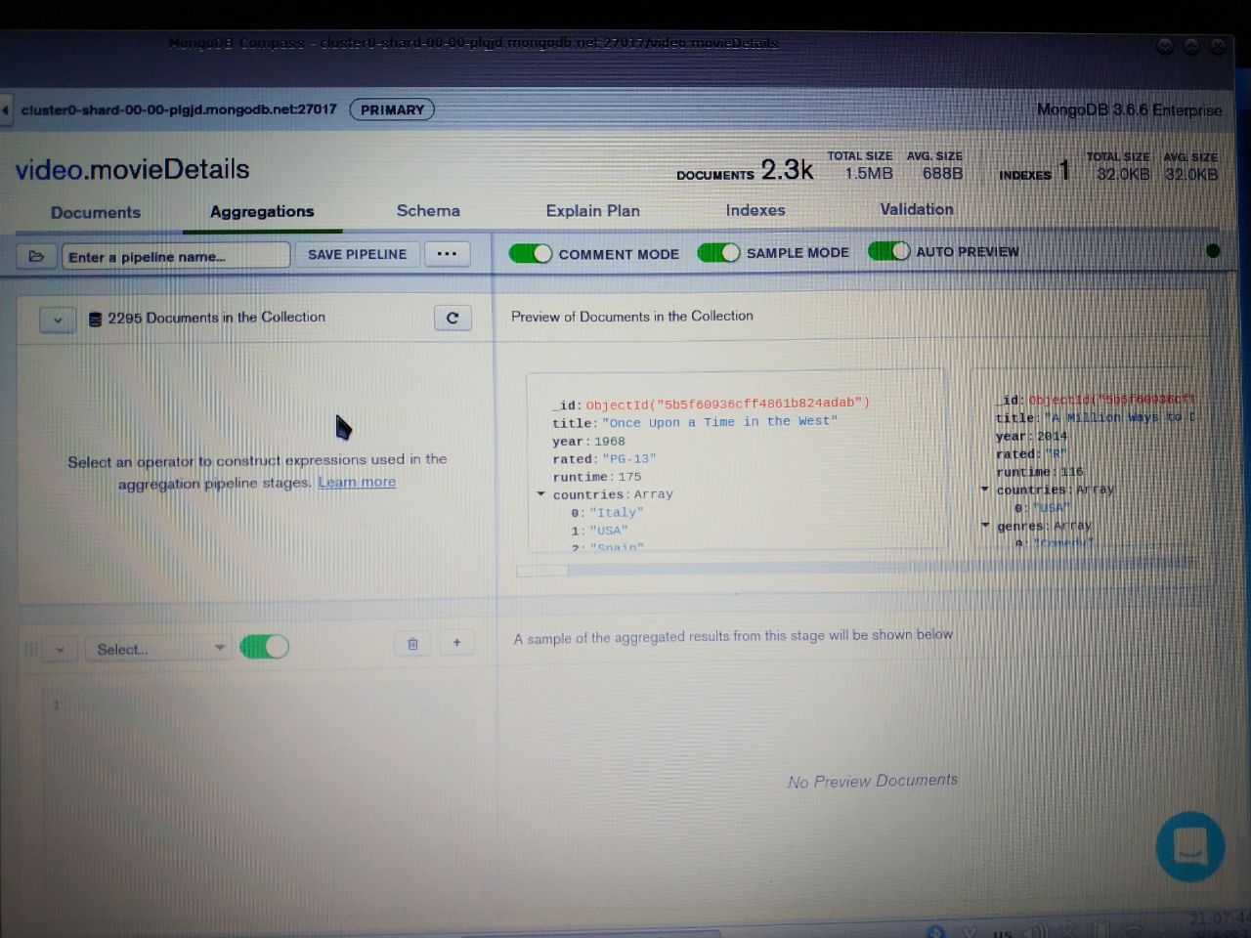Collapse genres array in A Million Ways document
Viewport: 1251px width, 938px height.
[985, 526]
